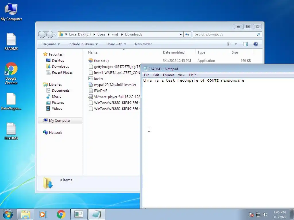294x220 pixels.
Task: Click the Refresh button by the address bar
Action: pyautogui.click(x=187, y=34)
